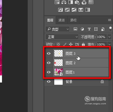Screen dimensions: 113x112
Task: Toggle layer filtering on or off
Action: 110,29
